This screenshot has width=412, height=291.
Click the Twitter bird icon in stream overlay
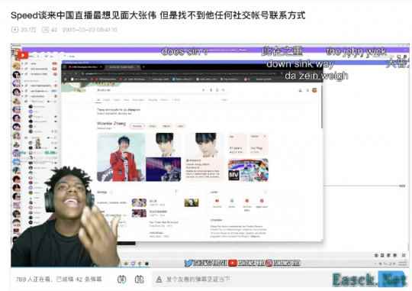188,263
